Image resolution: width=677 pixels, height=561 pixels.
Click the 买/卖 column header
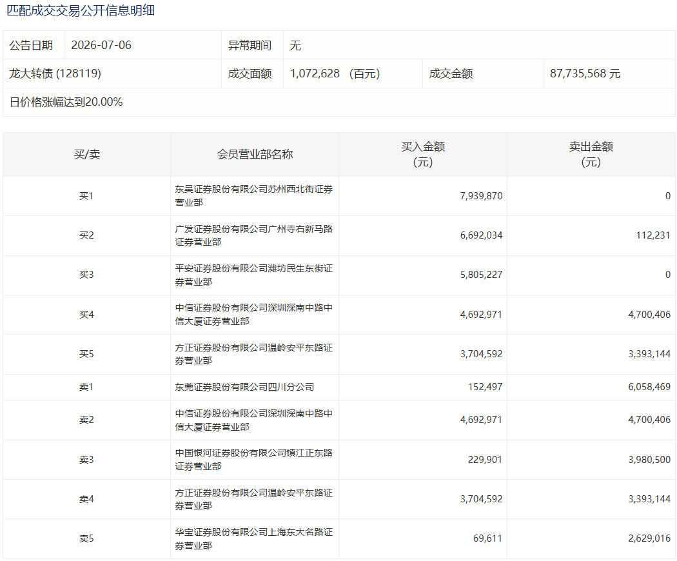click(87, 154)
